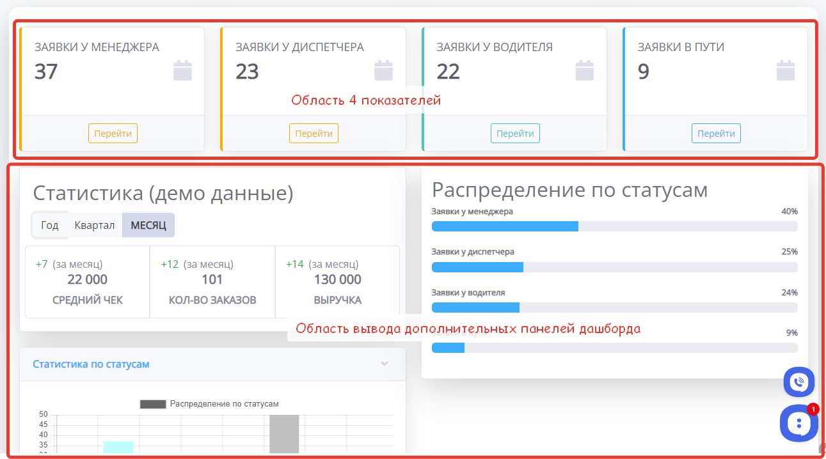The width and height of the screenshot is (826, 459).
Task: Click the value 37 in manager card
Action: coord(46,72)
